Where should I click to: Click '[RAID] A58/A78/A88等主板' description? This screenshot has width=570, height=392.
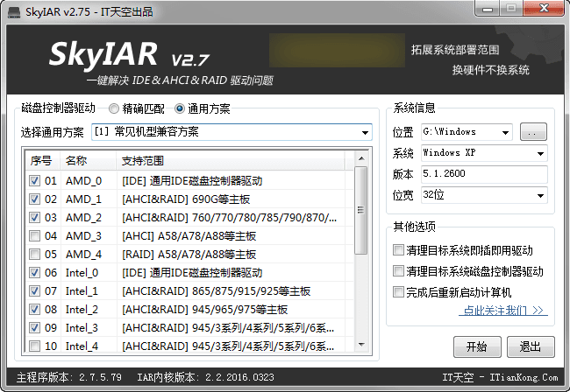pos(189,255)
